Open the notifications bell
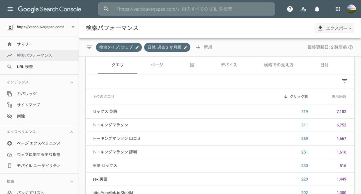Screen dimensions: 361x194 (x=317, y=9)
